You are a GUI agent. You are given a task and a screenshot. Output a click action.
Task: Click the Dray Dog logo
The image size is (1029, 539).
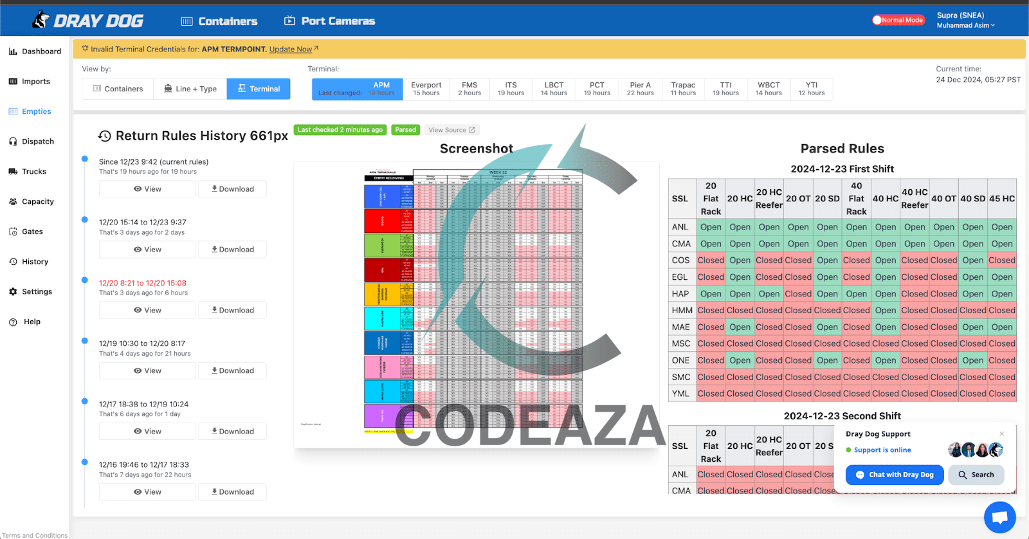87,20
